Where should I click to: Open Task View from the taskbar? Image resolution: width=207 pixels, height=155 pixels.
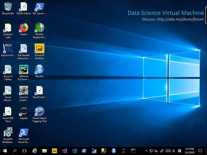click(x=24, y=151)
